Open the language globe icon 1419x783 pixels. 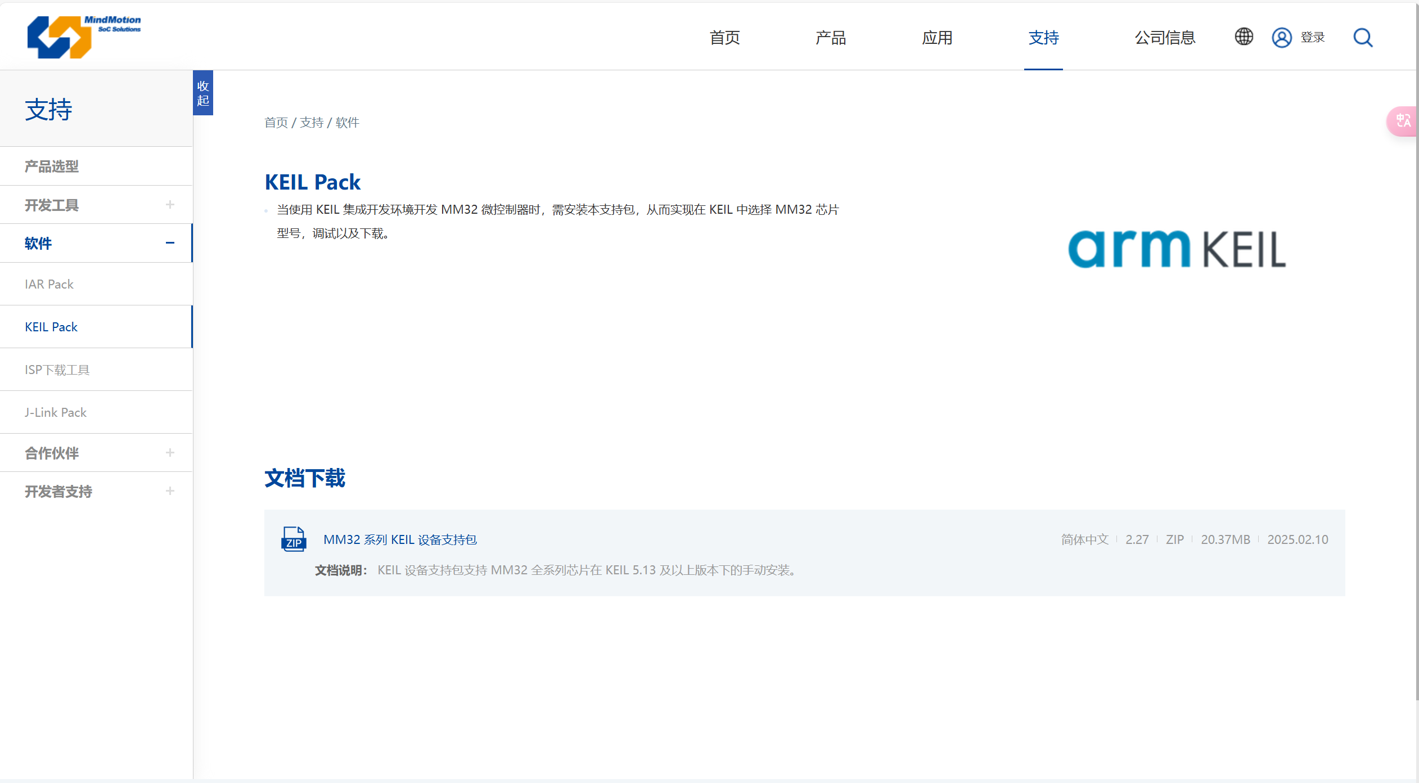(x=1244, y=37)
